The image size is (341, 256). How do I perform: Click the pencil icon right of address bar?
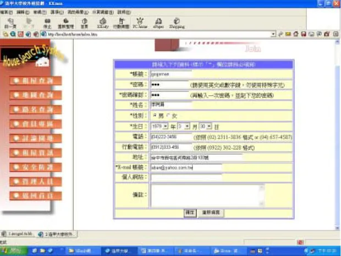tap(280, 34)
